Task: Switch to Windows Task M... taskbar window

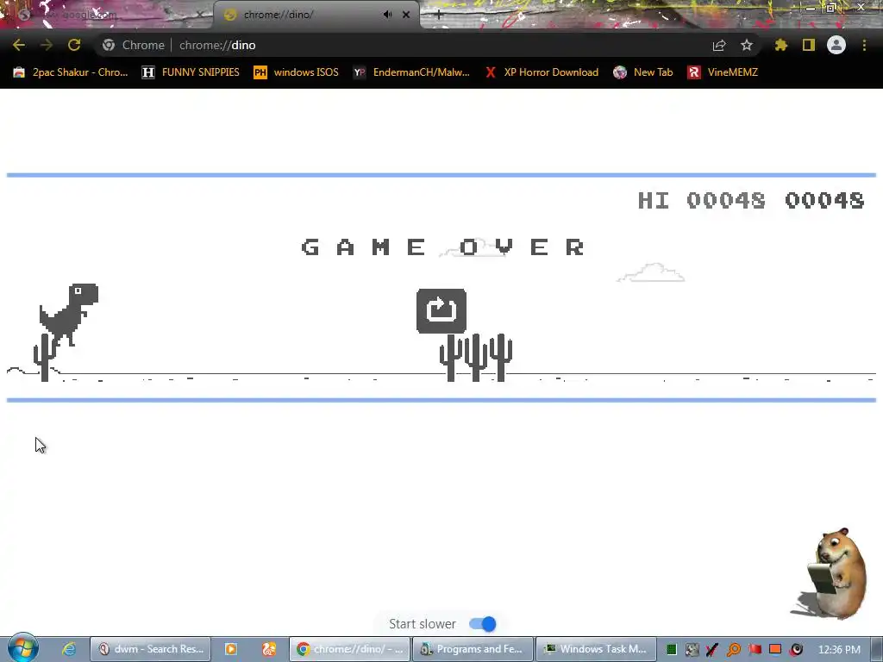Action: click(x=595, y=649)
